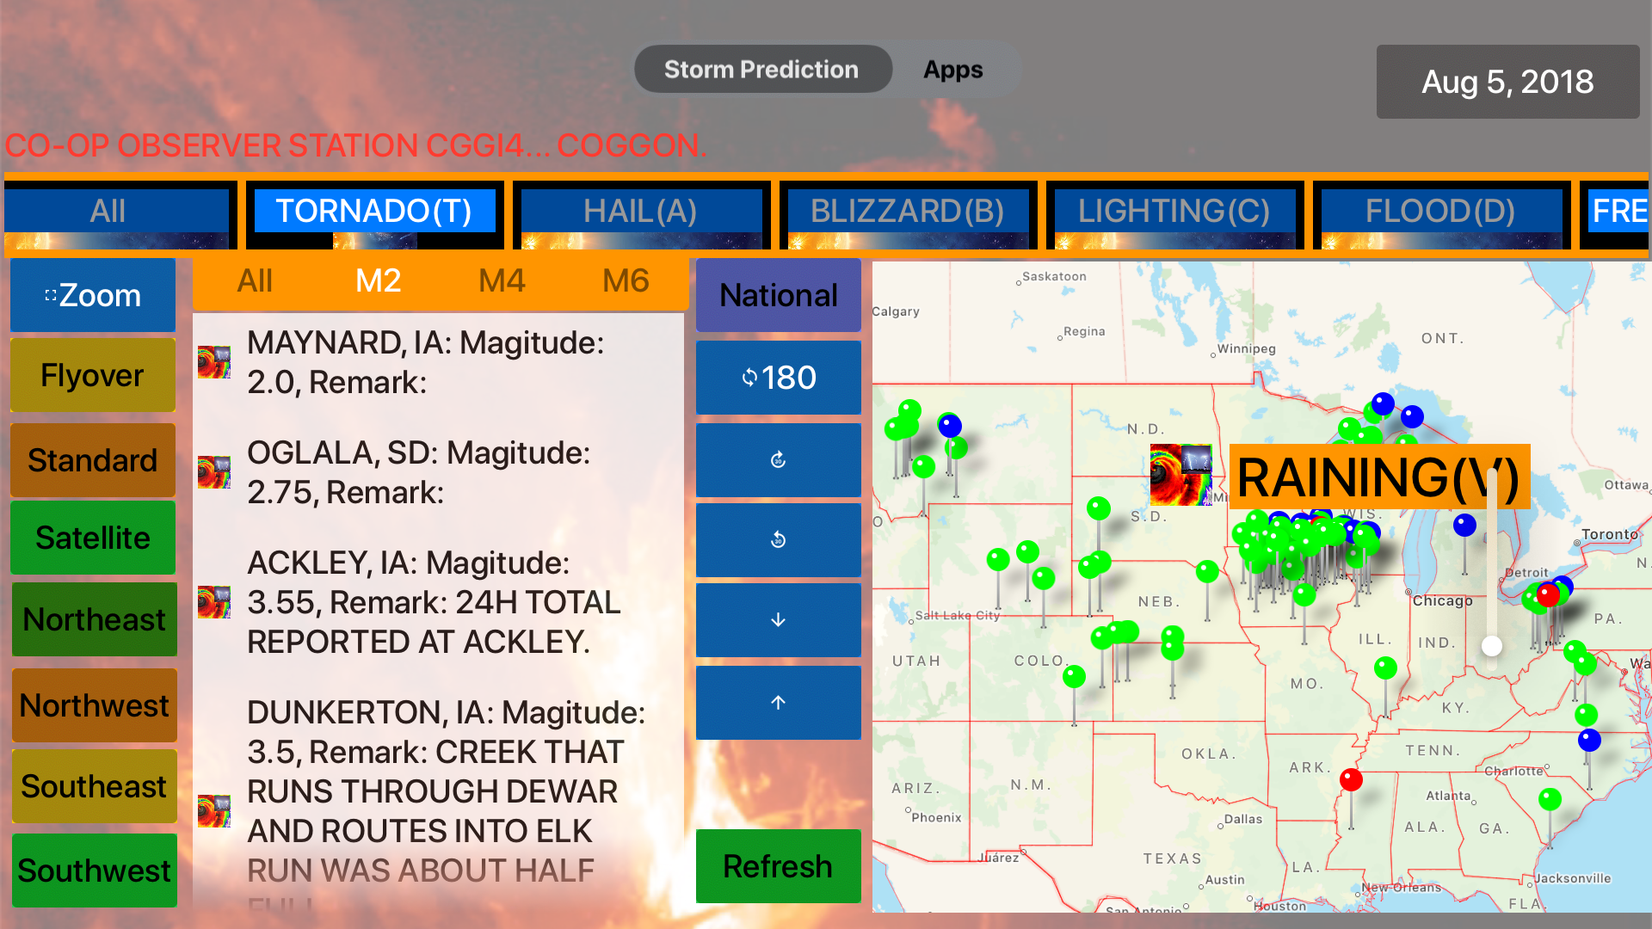
Task: Click the storm thumbnail on the map
Action: coord(1181,475)
